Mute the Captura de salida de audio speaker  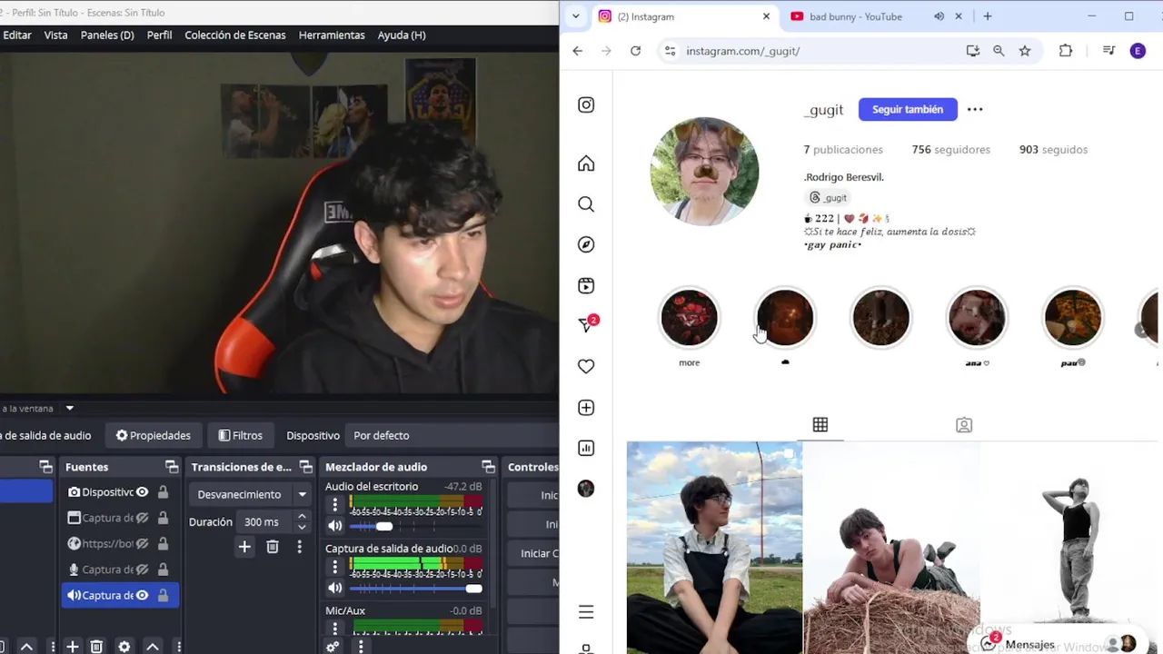[335, 589]
